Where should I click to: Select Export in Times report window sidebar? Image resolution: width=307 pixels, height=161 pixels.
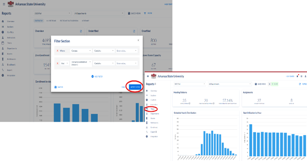click(153, 132)
